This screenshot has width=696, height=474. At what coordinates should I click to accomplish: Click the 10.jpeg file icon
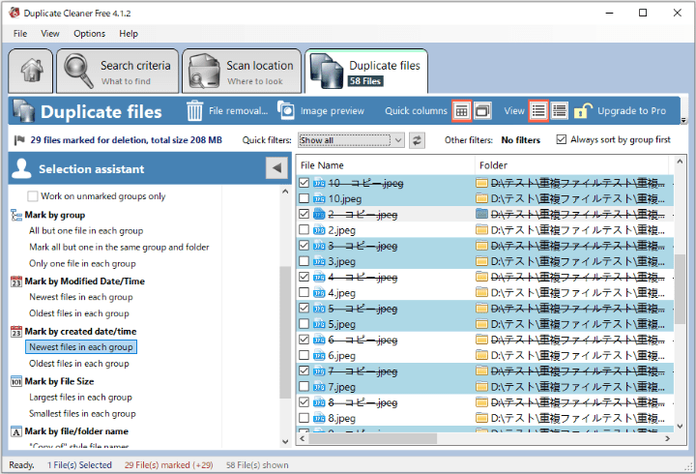[319, 198]
